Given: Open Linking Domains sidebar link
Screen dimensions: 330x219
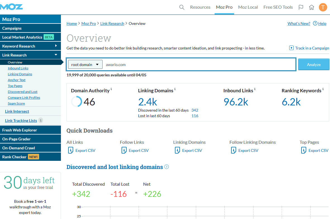Looking at the screenshot, I should tap(20, 74).
